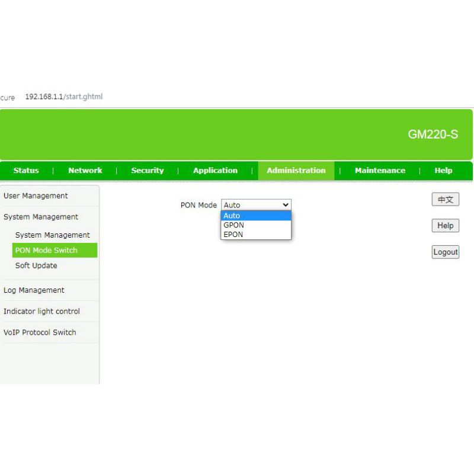The height and width of the screenshot is (474, 474).
Task: Switch language with the 中文 button
Action: point(445,200)
